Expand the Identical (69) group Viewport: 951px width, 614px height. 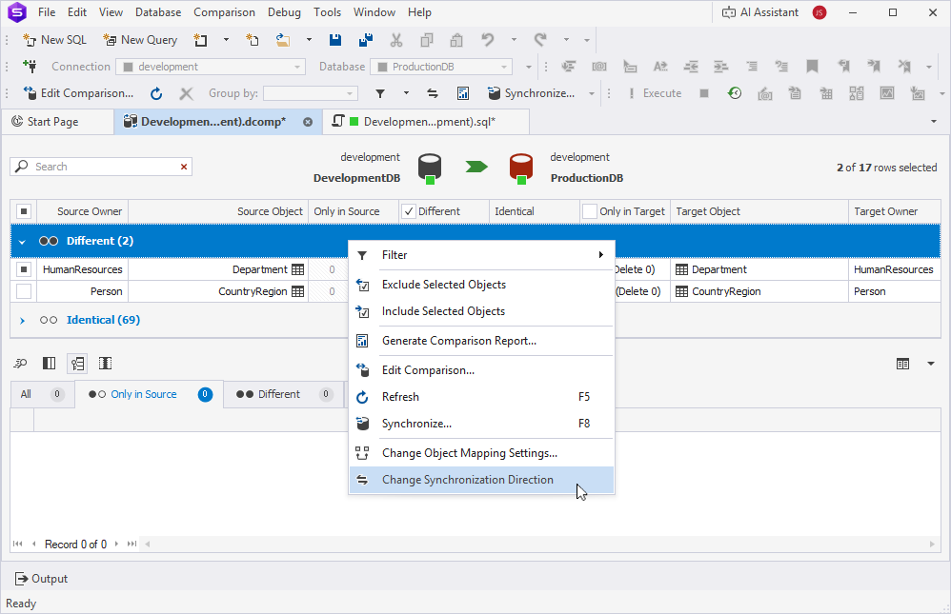pos(23,320)
